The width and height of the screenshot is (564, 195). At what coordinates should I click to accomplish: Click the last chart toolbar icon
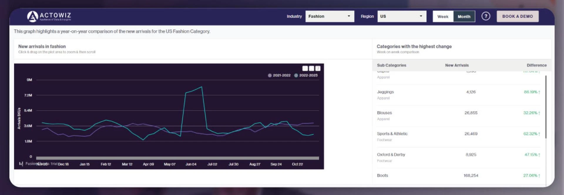318,68
